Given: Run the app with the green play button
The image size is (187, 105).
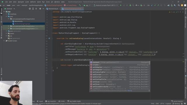Looking at the screenshot, I should [x=121, y=5].
